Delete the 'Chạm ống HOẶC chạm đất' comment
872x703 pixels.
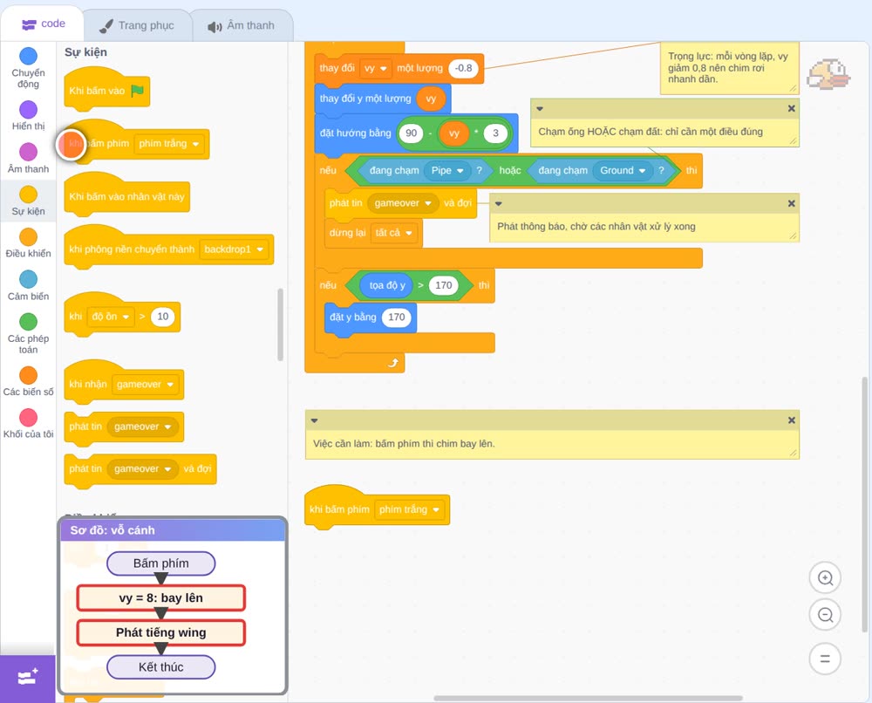[x=792, y=108]
